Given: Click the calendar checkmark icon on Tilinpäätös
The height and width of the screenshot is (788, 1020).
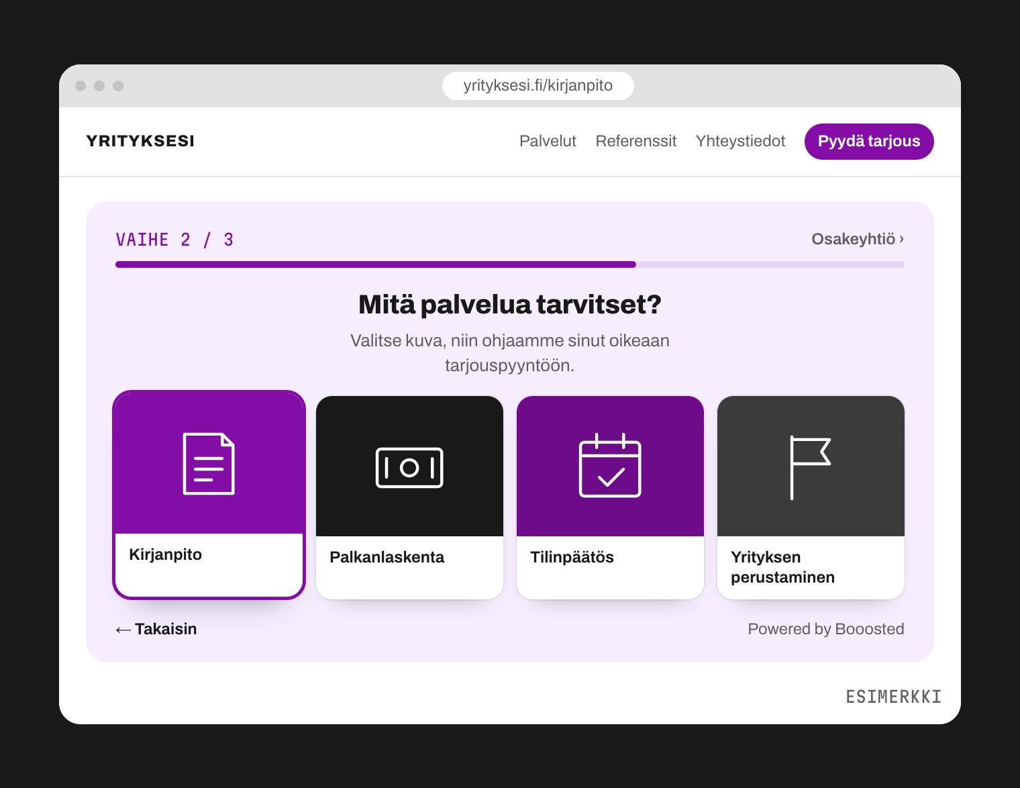Looking at the screenshot, I should pos(610,465).
